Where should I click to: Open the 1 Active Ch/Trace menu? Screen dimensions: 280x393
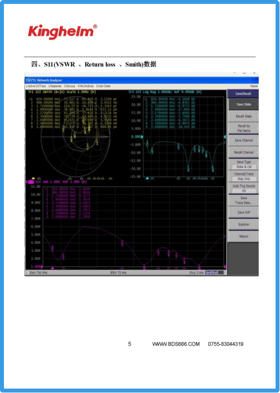pyautogui.click(x=36, y=86)
